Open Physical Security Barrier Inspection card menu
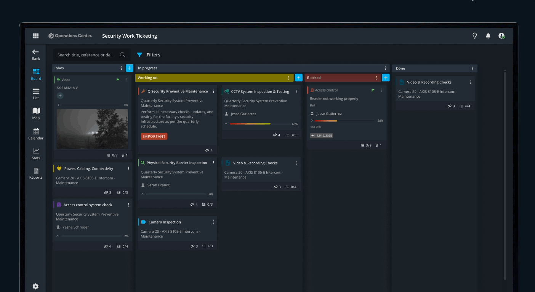 tap(213, 163)
